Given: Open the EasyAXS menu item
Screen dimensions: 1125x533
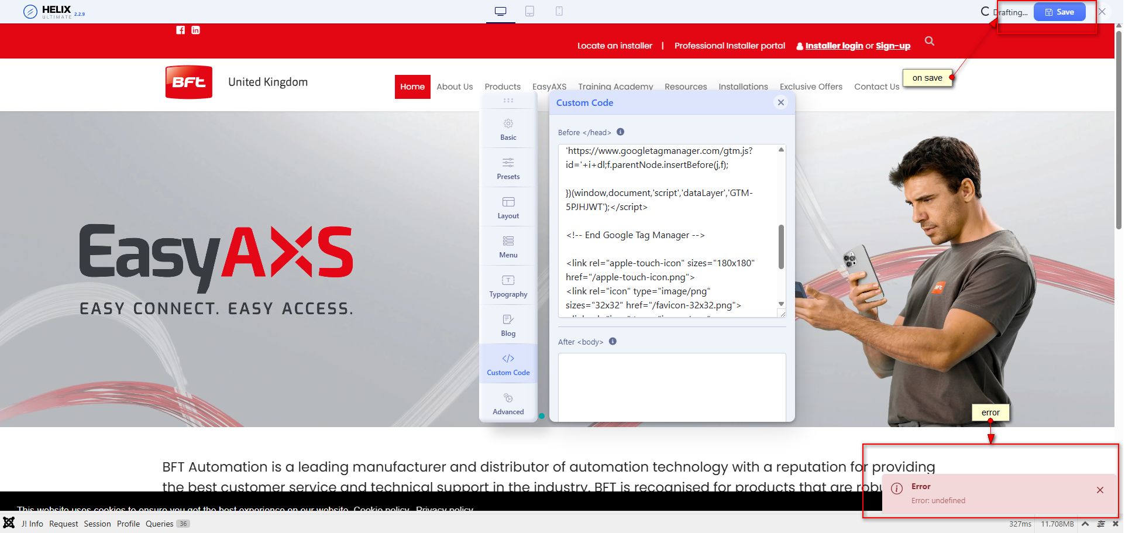Looking at the screenshot, I should point(549,87).
